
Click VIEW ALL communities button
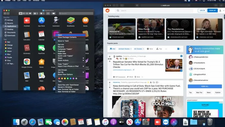(205, 86)
